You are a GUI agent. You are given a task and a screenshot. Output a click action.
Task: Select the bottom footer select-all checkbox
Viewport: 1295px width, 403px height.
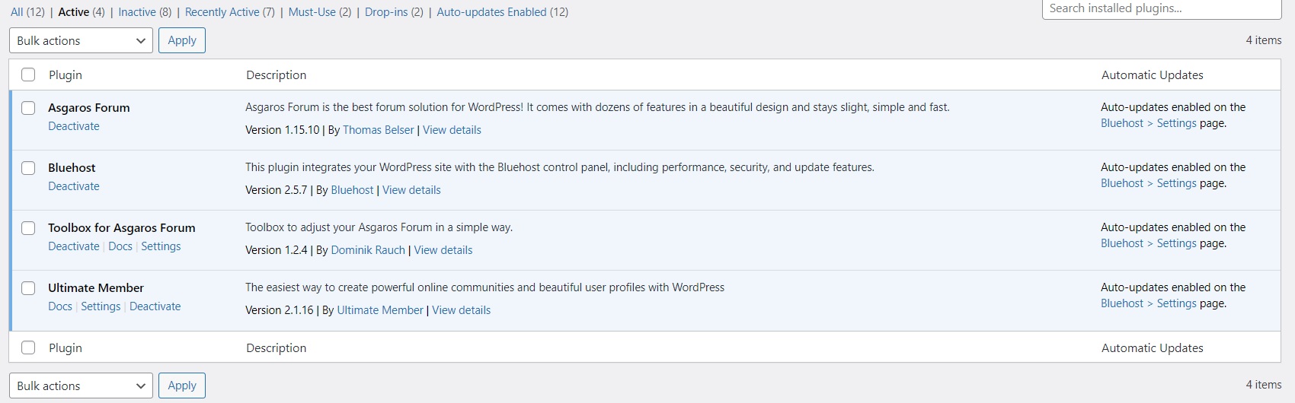click(x=28, y=347)
